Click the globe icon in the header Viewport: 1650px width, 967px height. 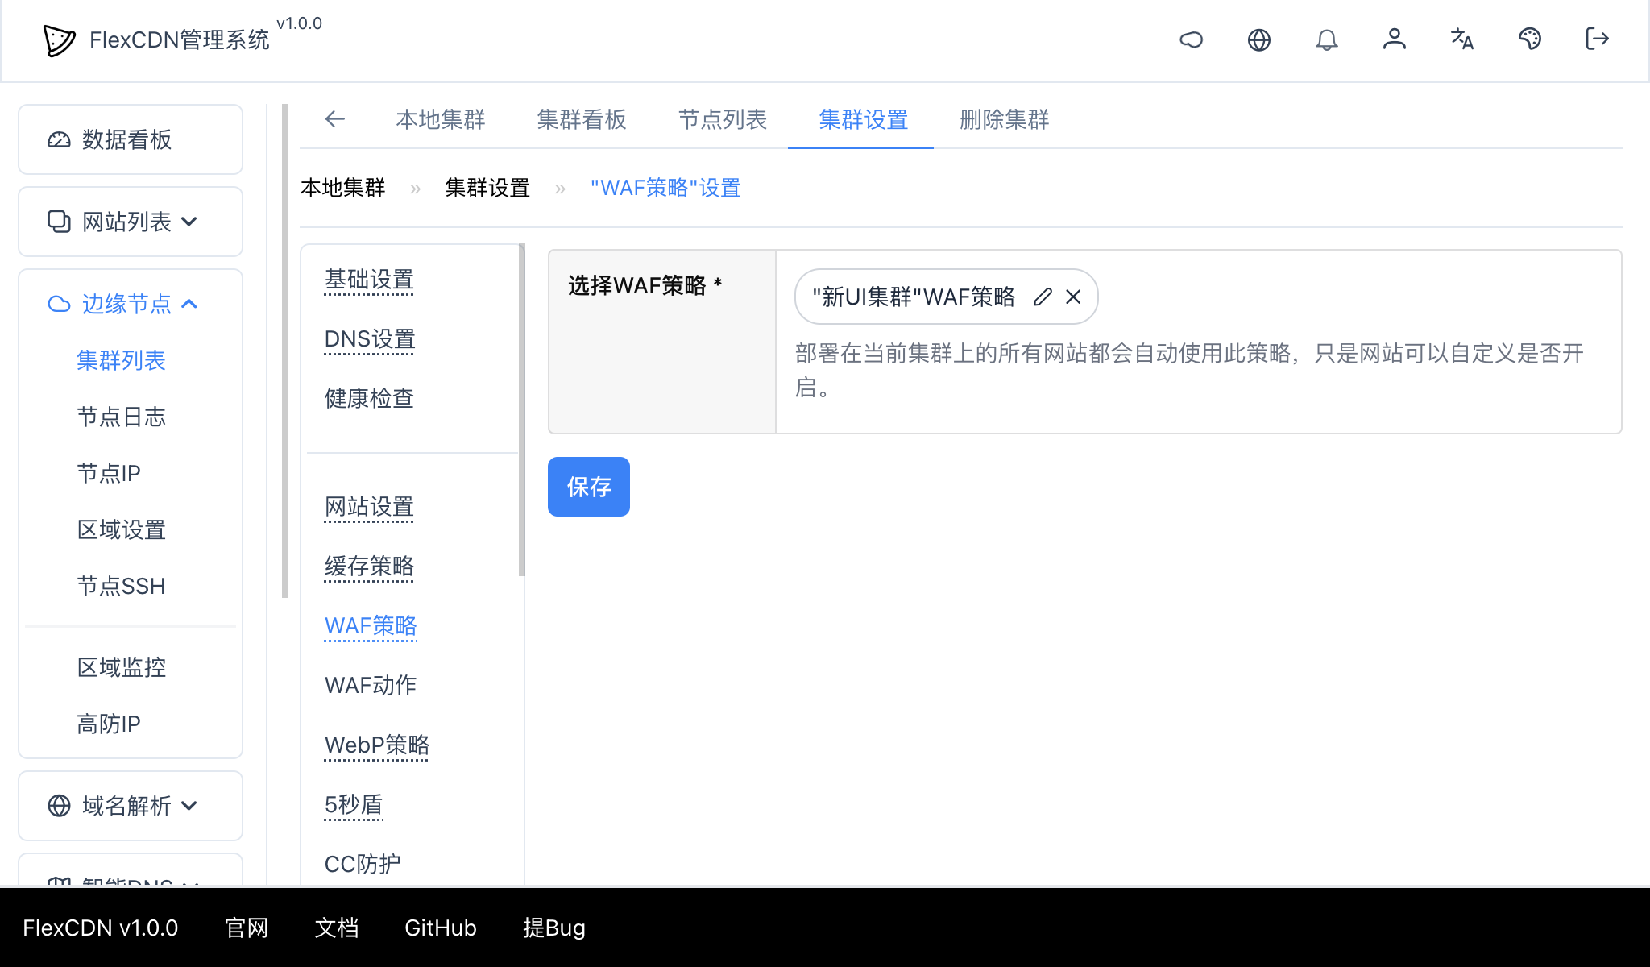tap(1259, 39)
